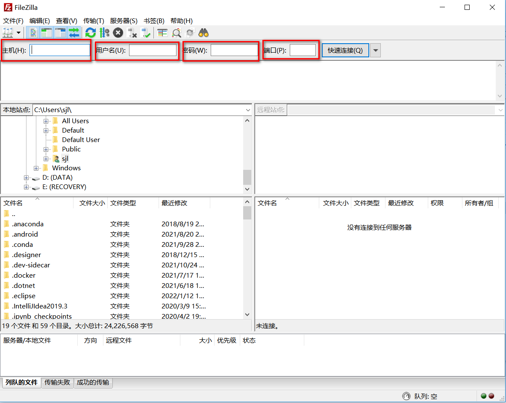Toggle local directory tree display
The image size is (506, 403).
47,33
